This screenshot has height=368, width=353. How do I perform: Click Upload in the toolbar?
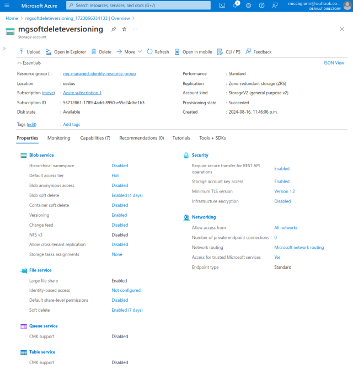pyautogui.click(x=30, y=52)
